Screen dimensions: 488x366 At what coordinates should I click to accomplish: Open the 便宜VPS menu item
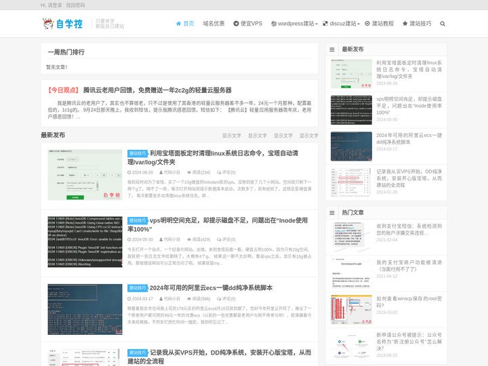point(248,24)
